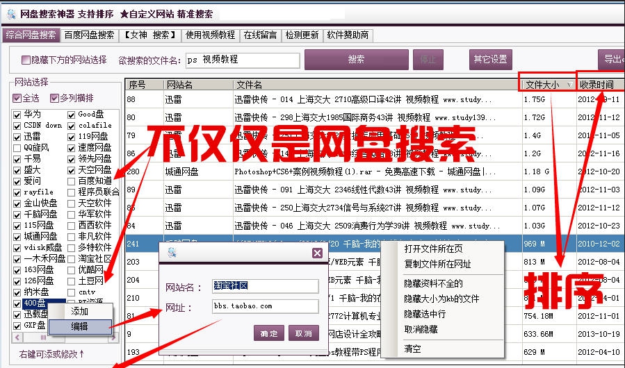Switch to 百度网盘搜索 tab
625x368 pixels.
pos(89,35)
